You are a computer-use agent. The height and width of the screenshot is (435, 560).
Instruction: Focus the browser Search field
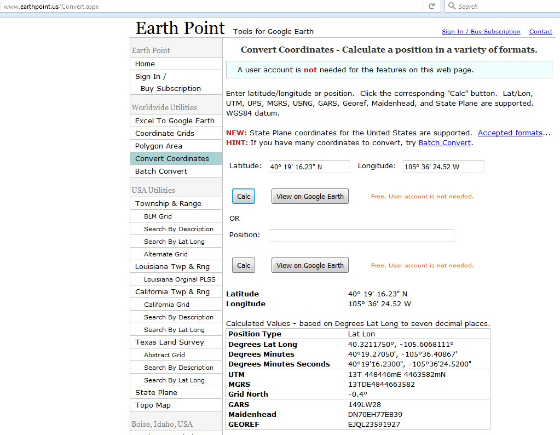(x=502, y=6)
